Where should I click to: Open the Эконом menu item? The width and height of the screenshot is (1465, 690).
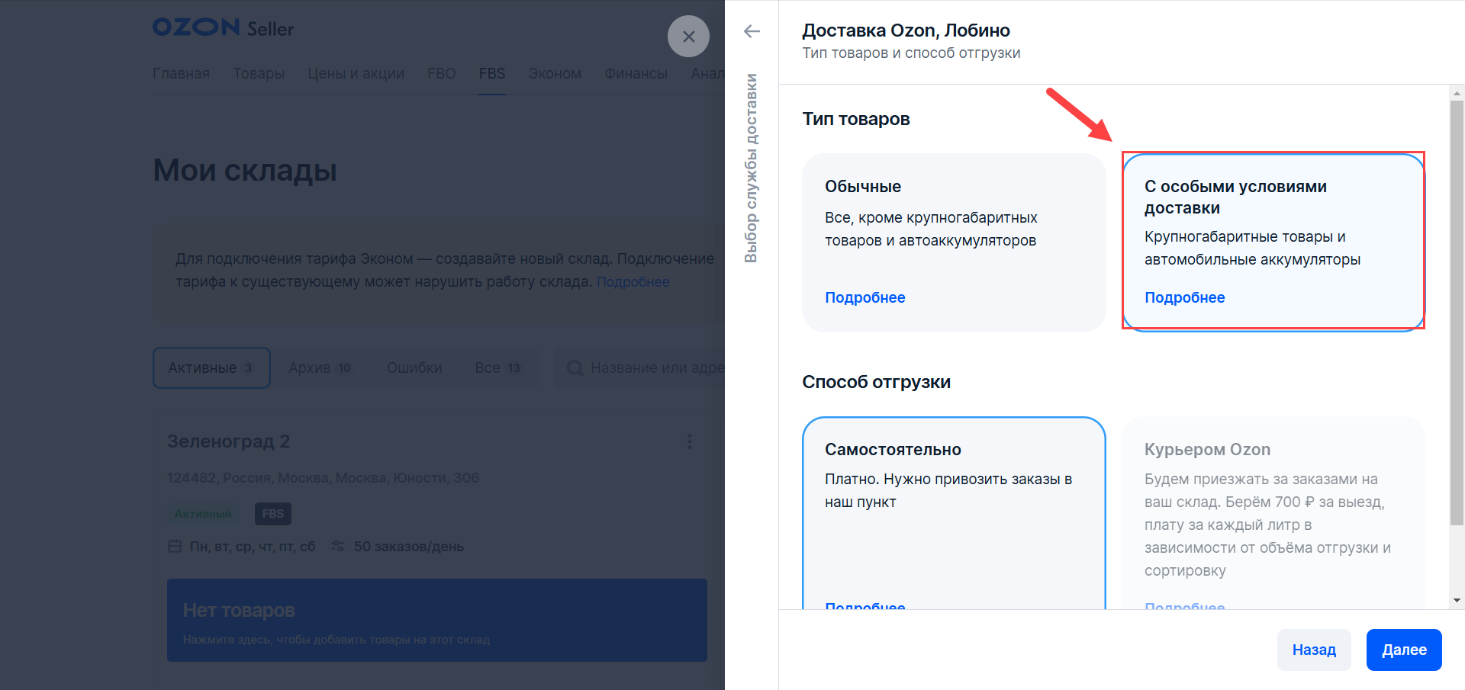tap(555, 73)
